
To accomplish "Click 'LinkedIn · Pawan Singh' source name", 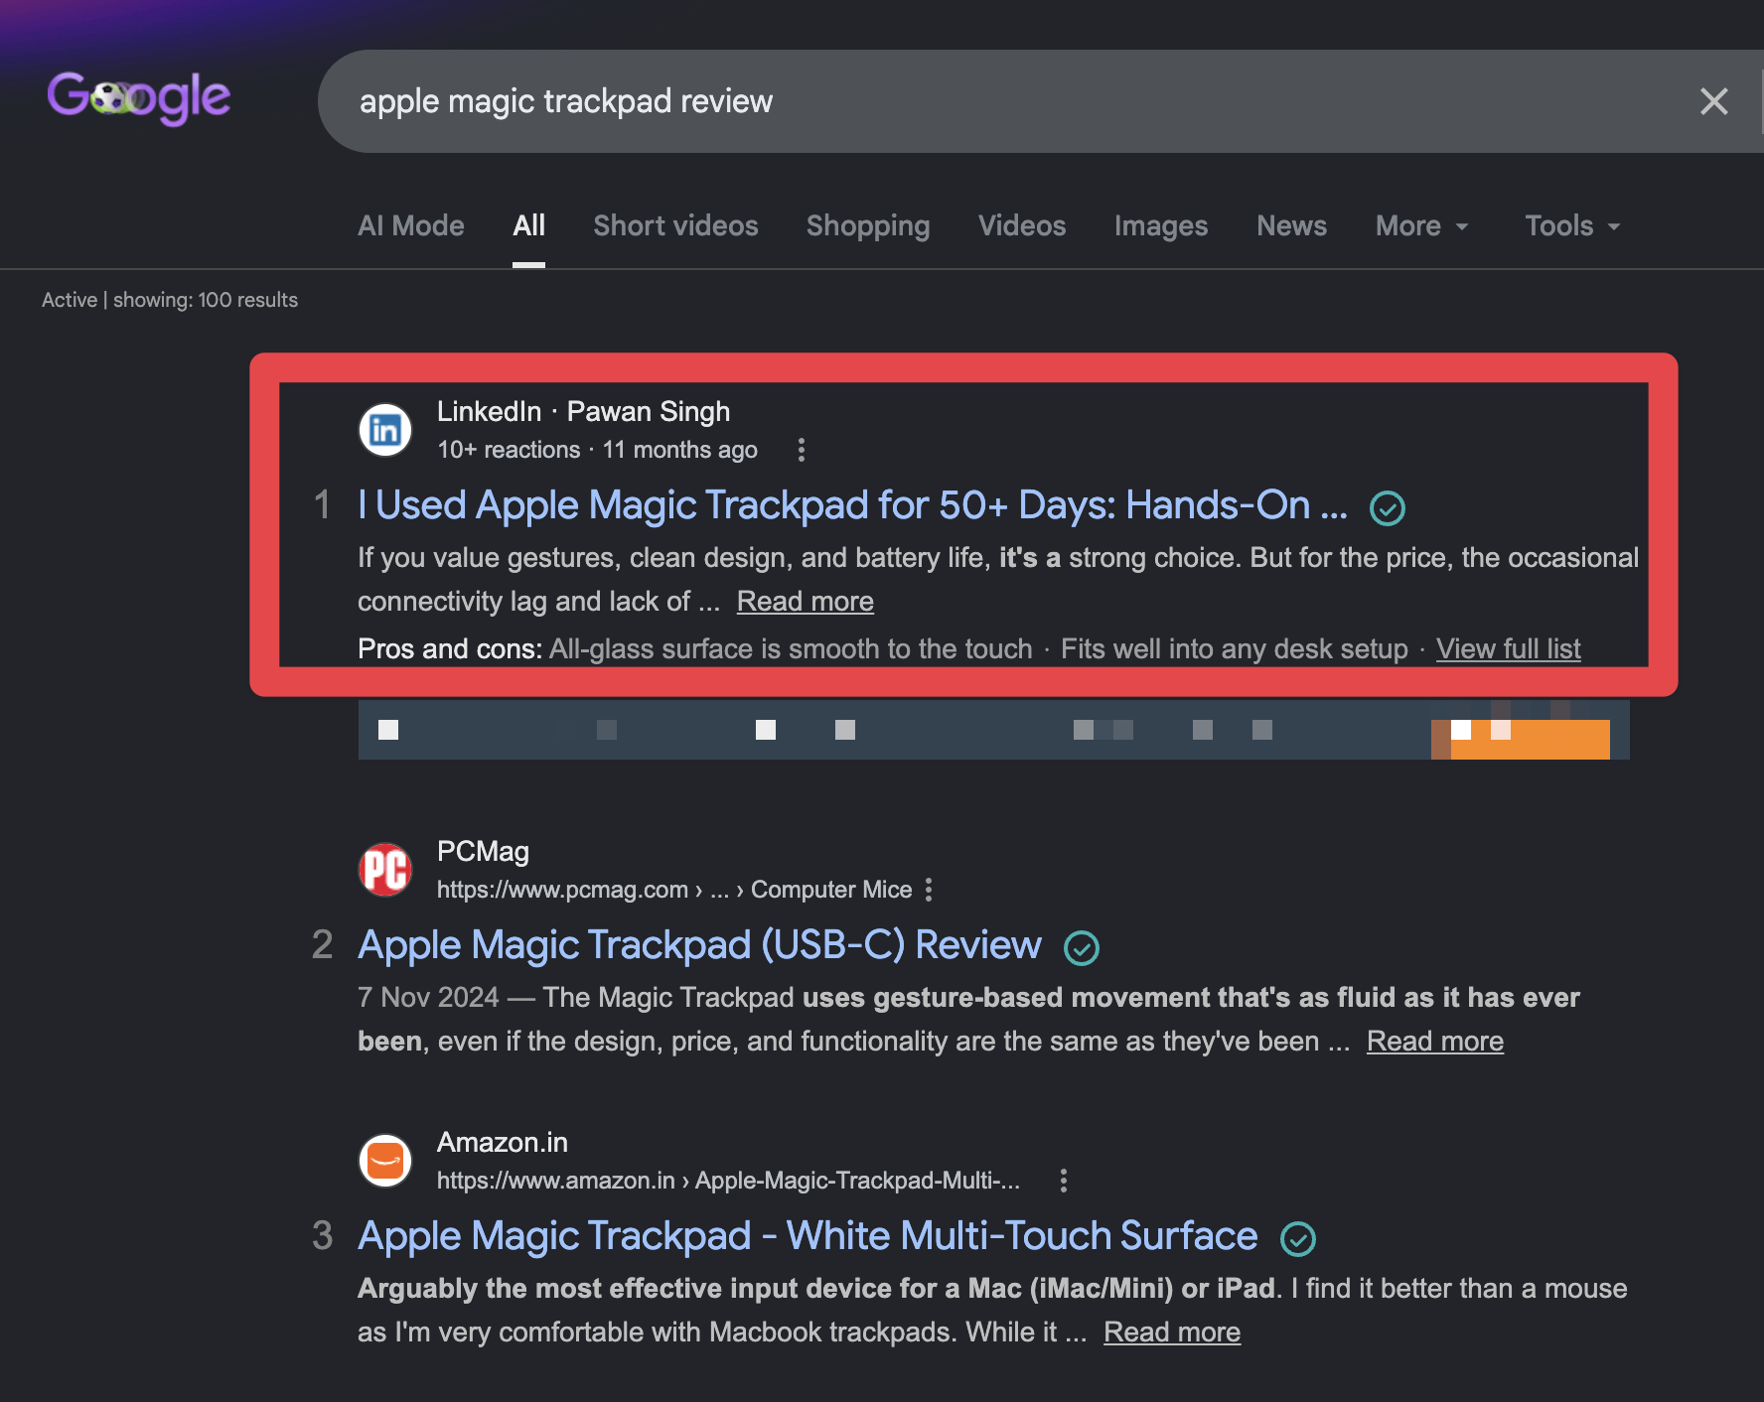I will click(583, 411).
